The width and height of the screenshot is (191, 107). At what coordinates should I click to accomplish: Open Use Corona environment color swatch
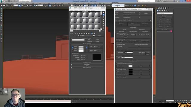pyautogui.click(x=130, y=66)
